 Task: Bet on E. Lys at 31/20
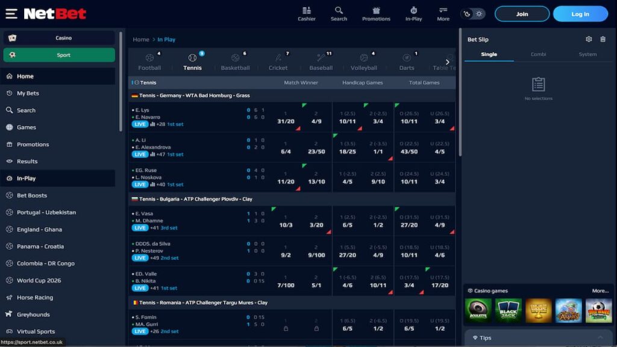click(x=286, y=117)
